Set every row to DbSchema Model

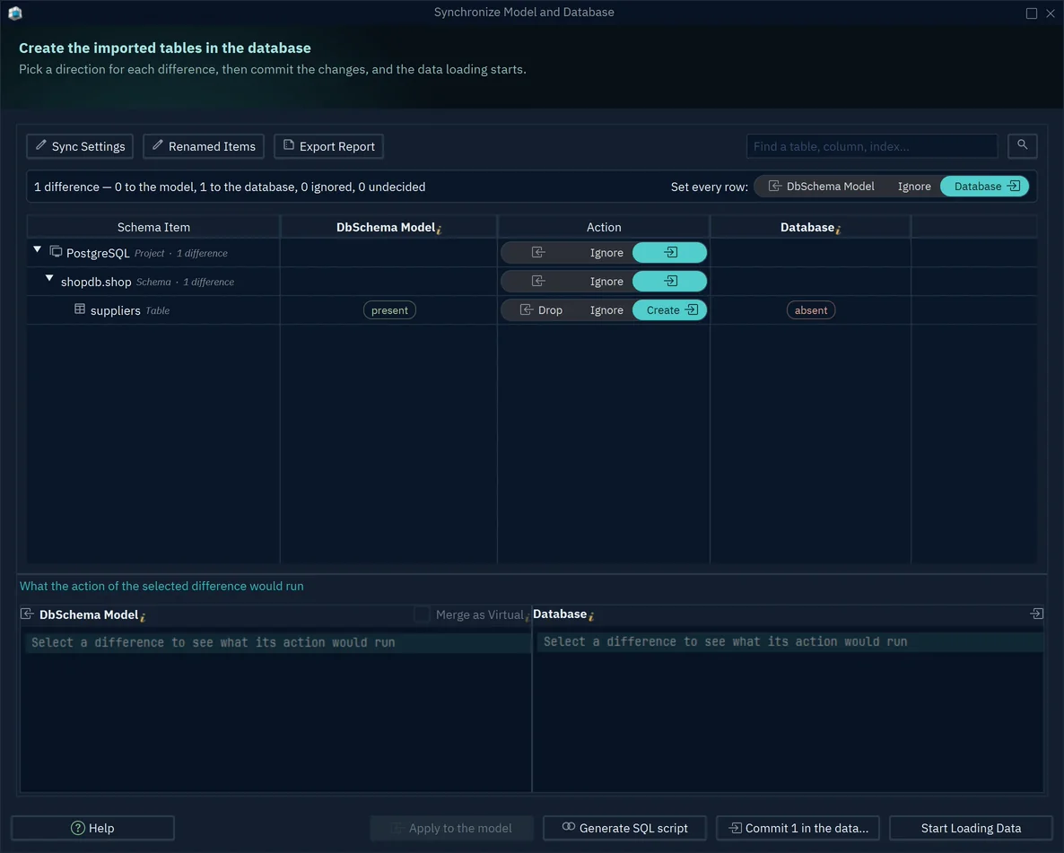pyautogui.click(x=821, y=186)
